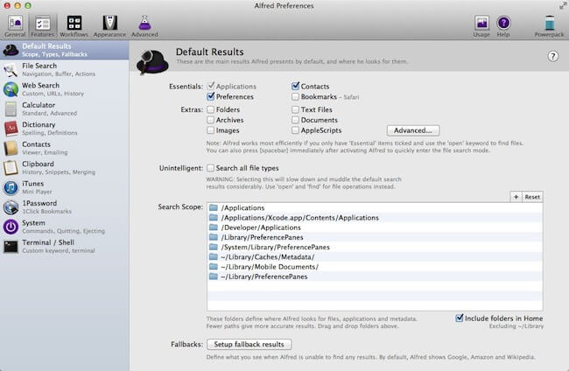Click the File Search magnifier icon
Viewport: 569px width, 371px height.
(11, 70)
